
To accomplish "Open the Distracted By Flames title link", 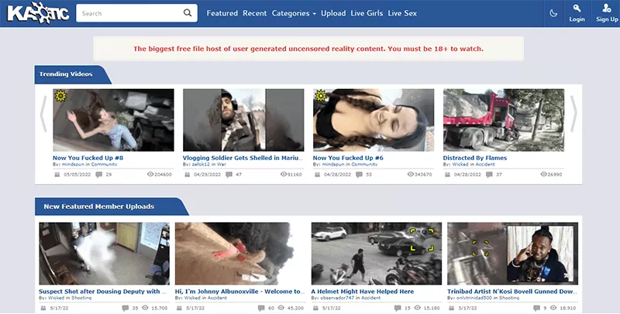I will pyautogui.click(x=474, y=158).
